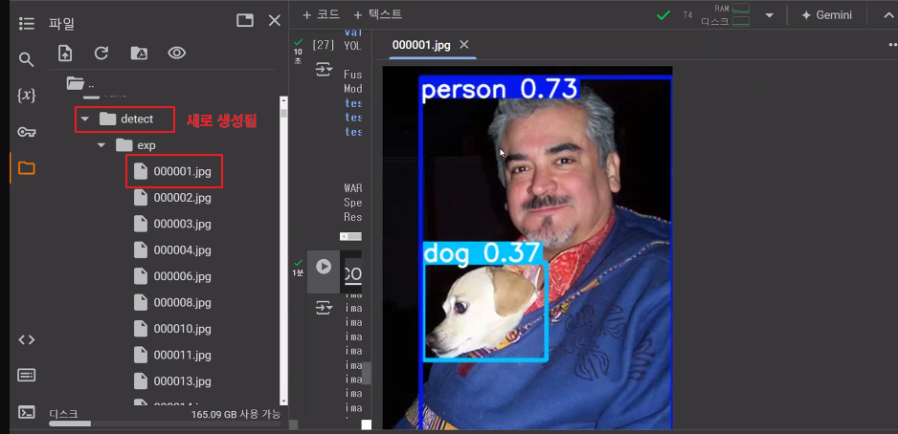The width and height of the screenshot is (898, 434).
Task: Click the disk usage bar
Action: (x=165, y=423)
